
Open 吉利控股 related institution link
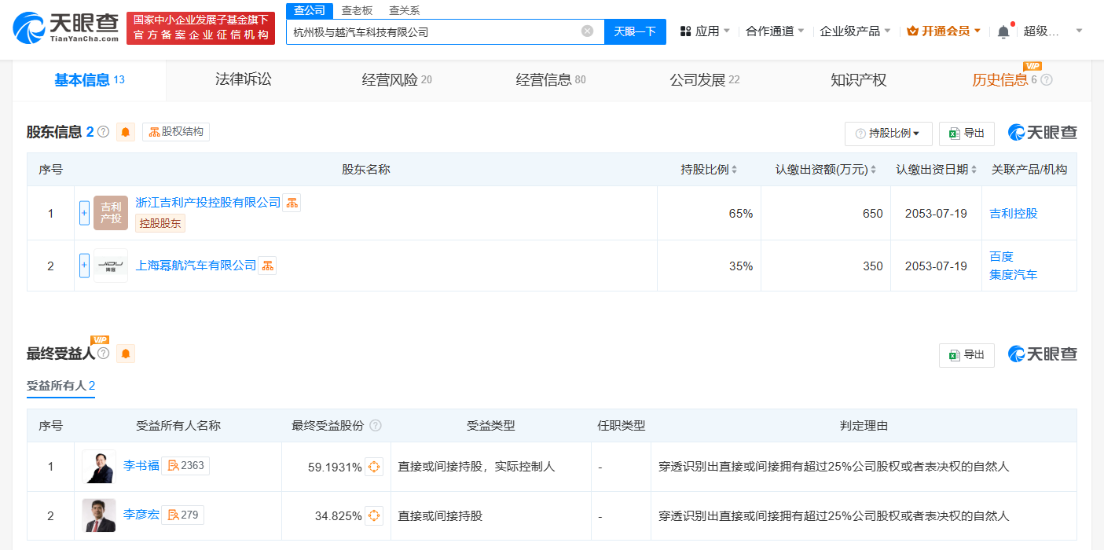(1014, 214)
